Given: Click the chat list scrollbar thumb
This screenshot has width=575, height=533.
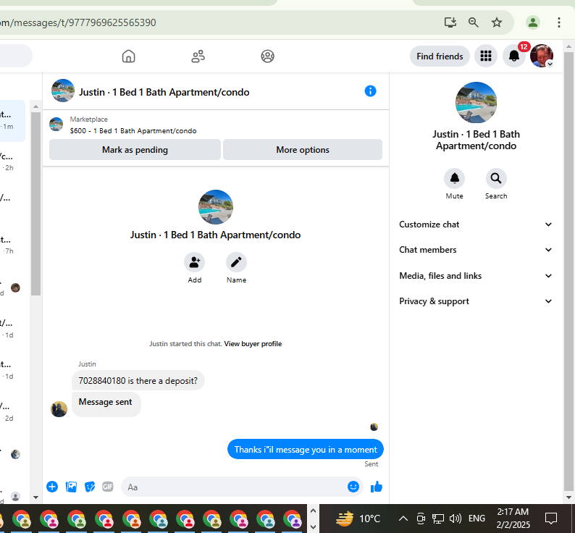Looking at the screenshot, I should click(35, 203).
